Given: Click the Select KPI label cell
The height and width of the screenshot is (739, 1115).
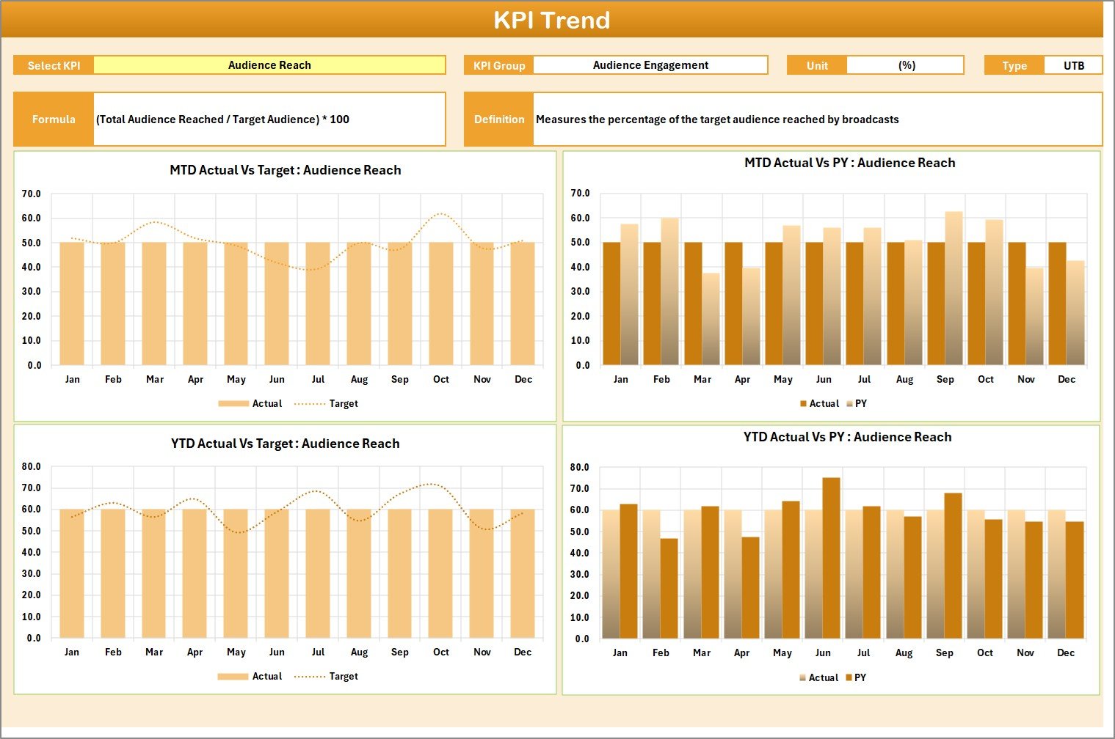Looking at the screenshot, I should click(x=54, y=65).
